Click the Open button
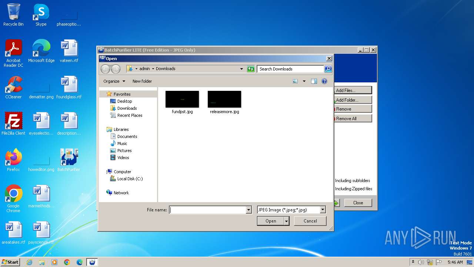This screenshot has width=474, height=267. (x=271, y=221)
